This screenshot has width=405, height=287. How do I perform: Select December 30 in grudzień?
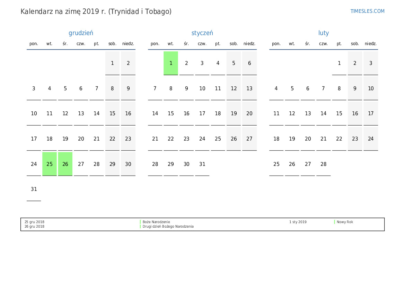(128, 164)
